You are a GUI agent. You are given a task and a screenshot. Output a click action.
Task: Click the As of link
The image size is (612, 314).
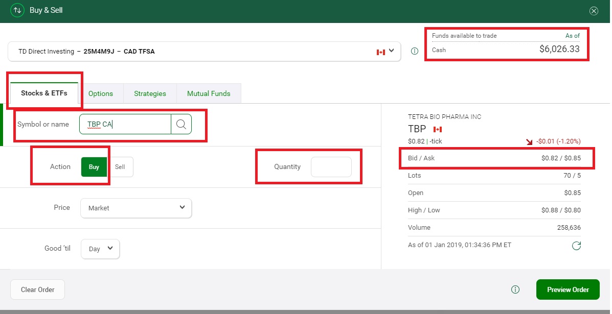click(x=573, y=35)
